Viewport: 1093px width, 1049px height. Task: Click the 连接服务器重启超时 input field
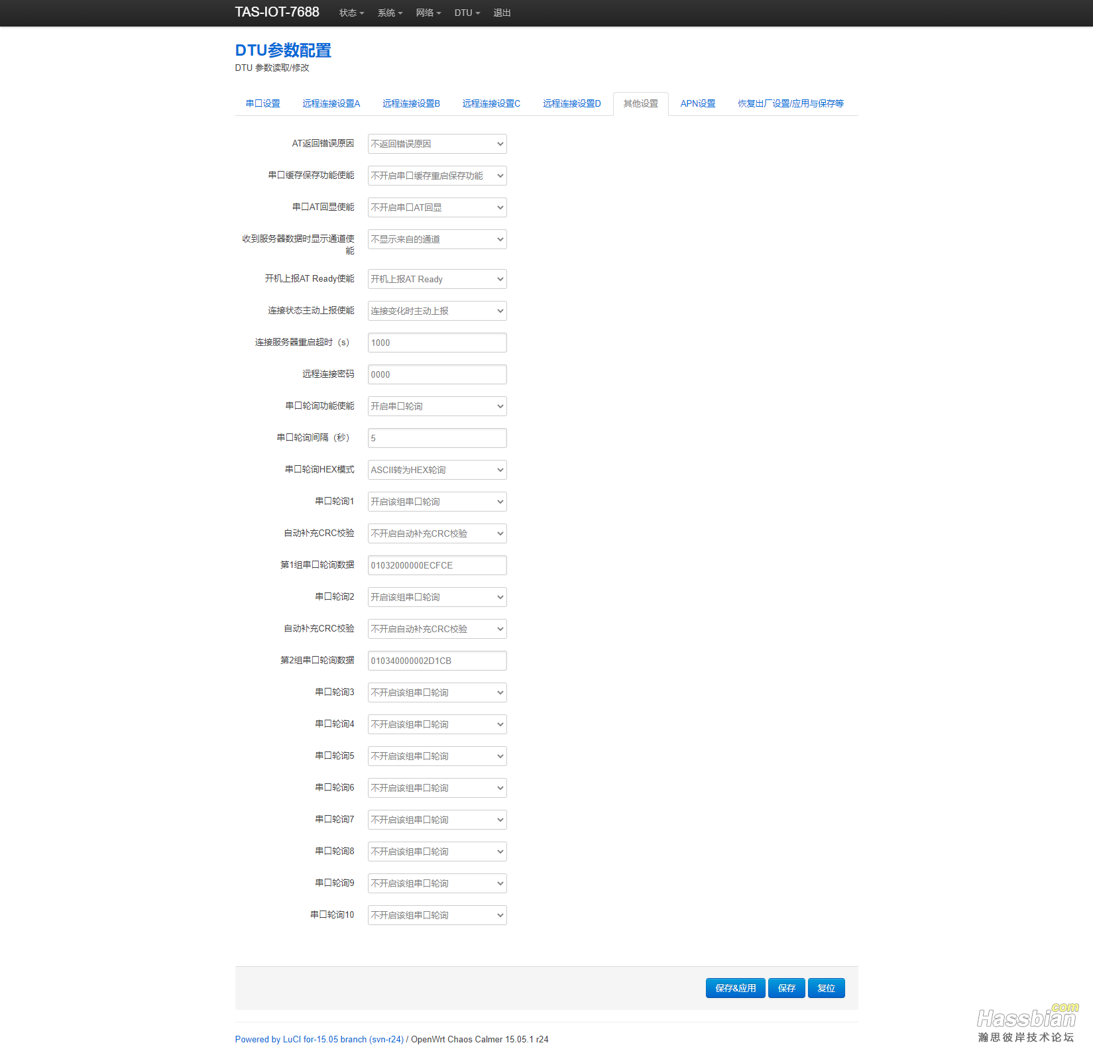pos(437,343)
